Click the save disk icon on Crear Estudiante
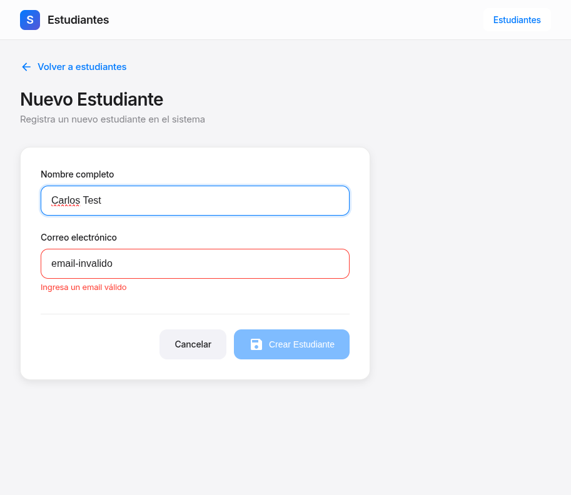Screen dimensions: 571x495 coord(256,344)
